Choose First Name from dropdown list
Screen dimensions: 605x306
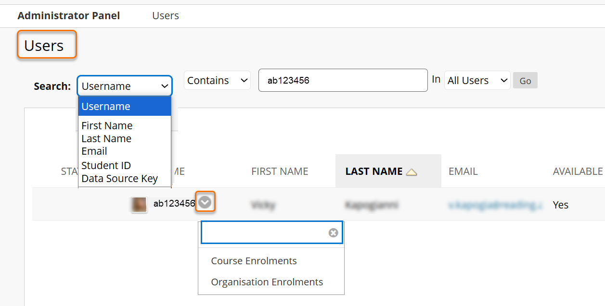pyautogui.click(x=107, y=126)
